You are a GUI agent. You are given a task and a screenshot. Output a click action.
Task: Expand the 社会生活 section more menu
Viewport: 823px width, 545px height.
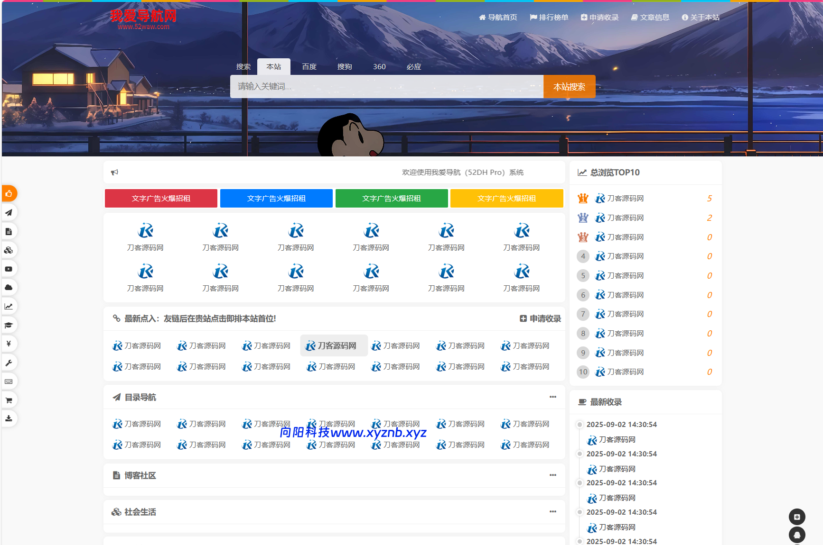[552, 512]
